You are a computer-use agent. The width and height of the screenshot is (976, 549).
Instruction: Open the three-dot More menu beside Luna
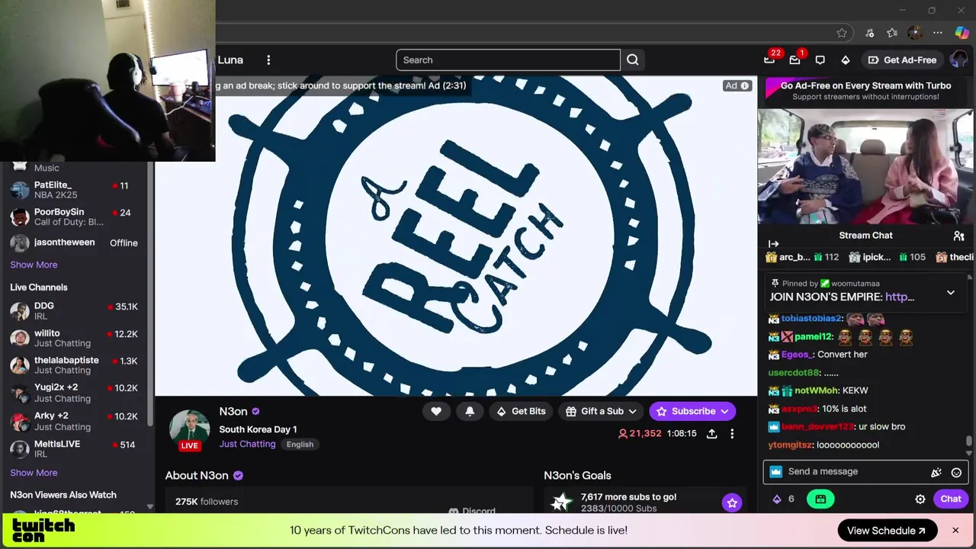[268, 60]
